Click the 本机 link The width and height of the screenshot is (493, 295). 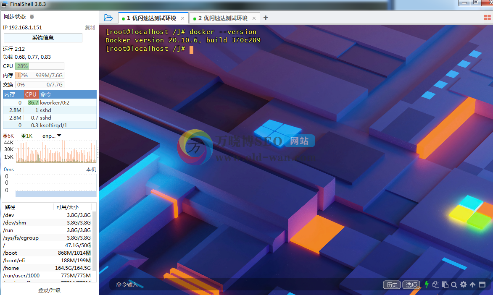point(91,170)
